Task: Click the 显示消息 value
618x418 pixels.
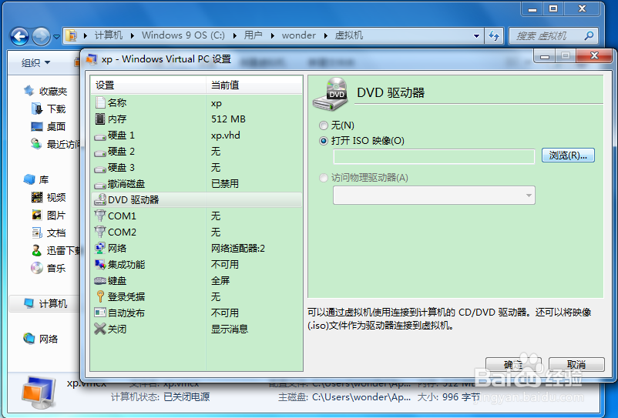Action: coord(230,329)
